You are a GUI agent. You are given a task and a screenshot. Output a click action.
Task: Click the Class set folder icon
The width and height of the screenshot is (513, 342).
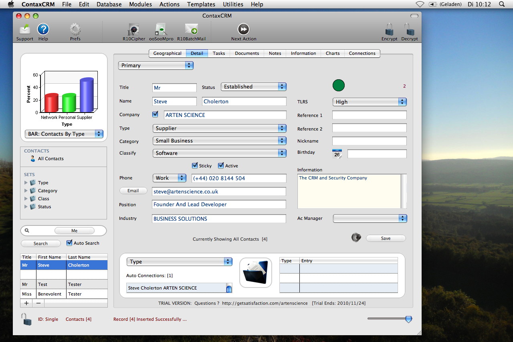tap(33, 199)
